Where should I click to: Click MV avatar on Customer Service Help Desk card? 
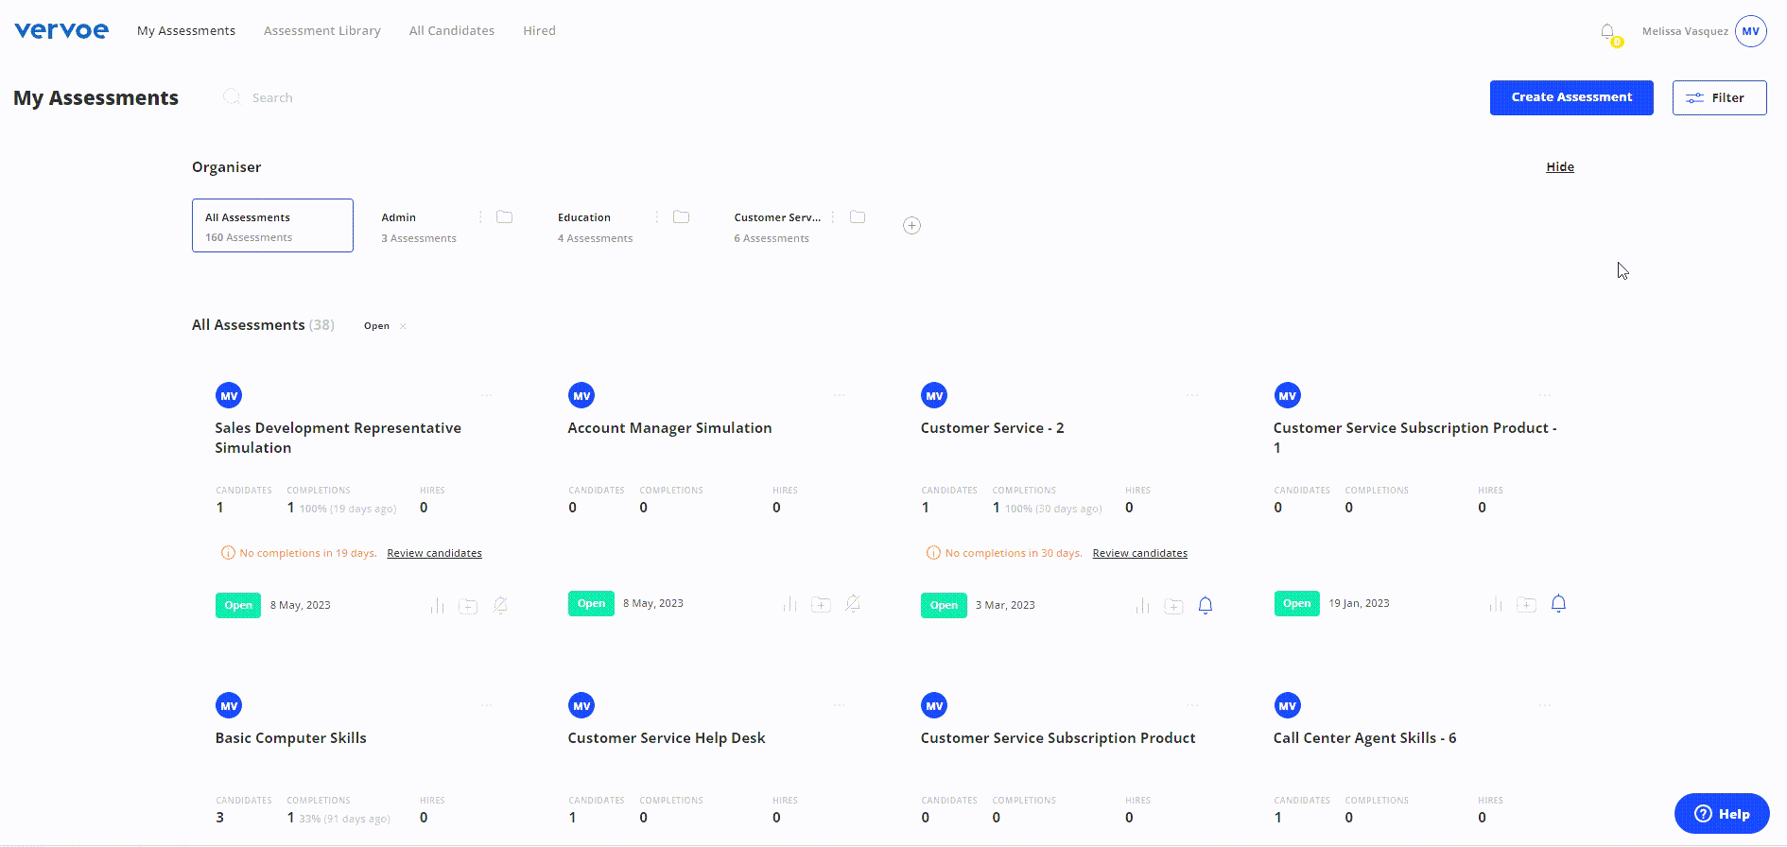(x=581, y=706)
